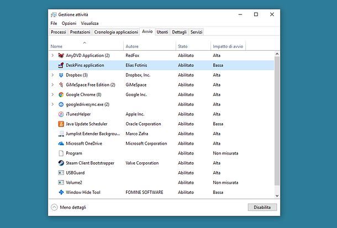This screenshot has height=228, width=337.
Task: Click the scrollbar down arrow
Action: [277, 196]
